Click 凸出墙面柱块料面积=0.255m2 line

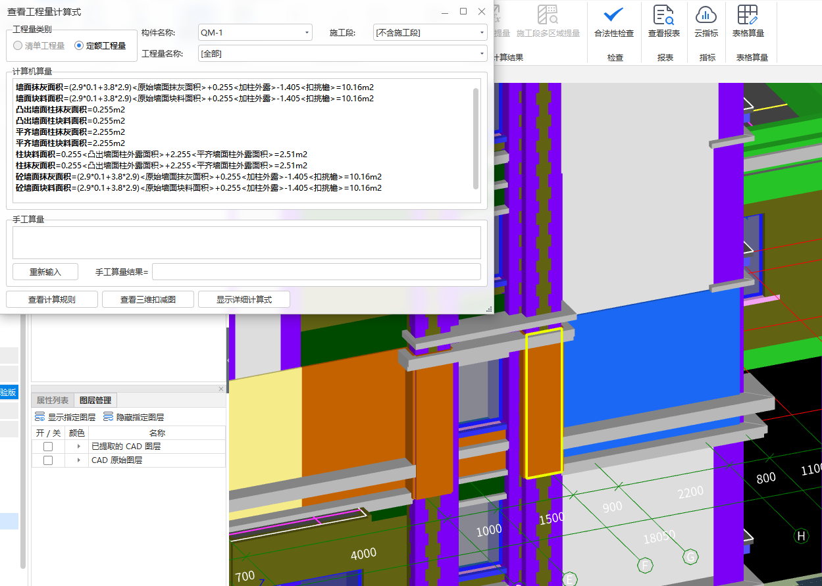click(x=70, y=120)
